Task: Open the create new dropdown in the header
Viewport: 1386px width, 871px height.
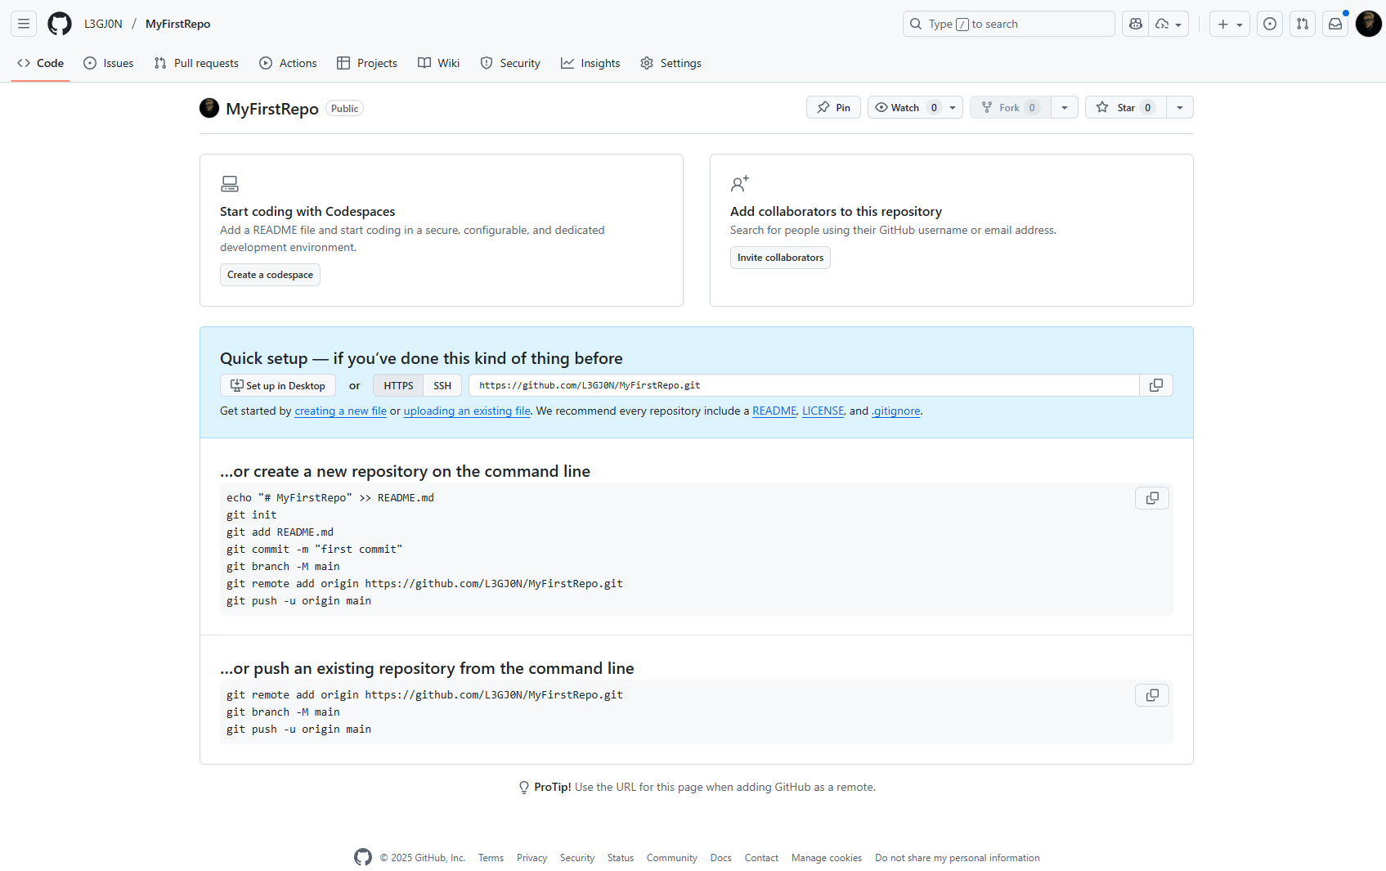Action: point(1229,24)
